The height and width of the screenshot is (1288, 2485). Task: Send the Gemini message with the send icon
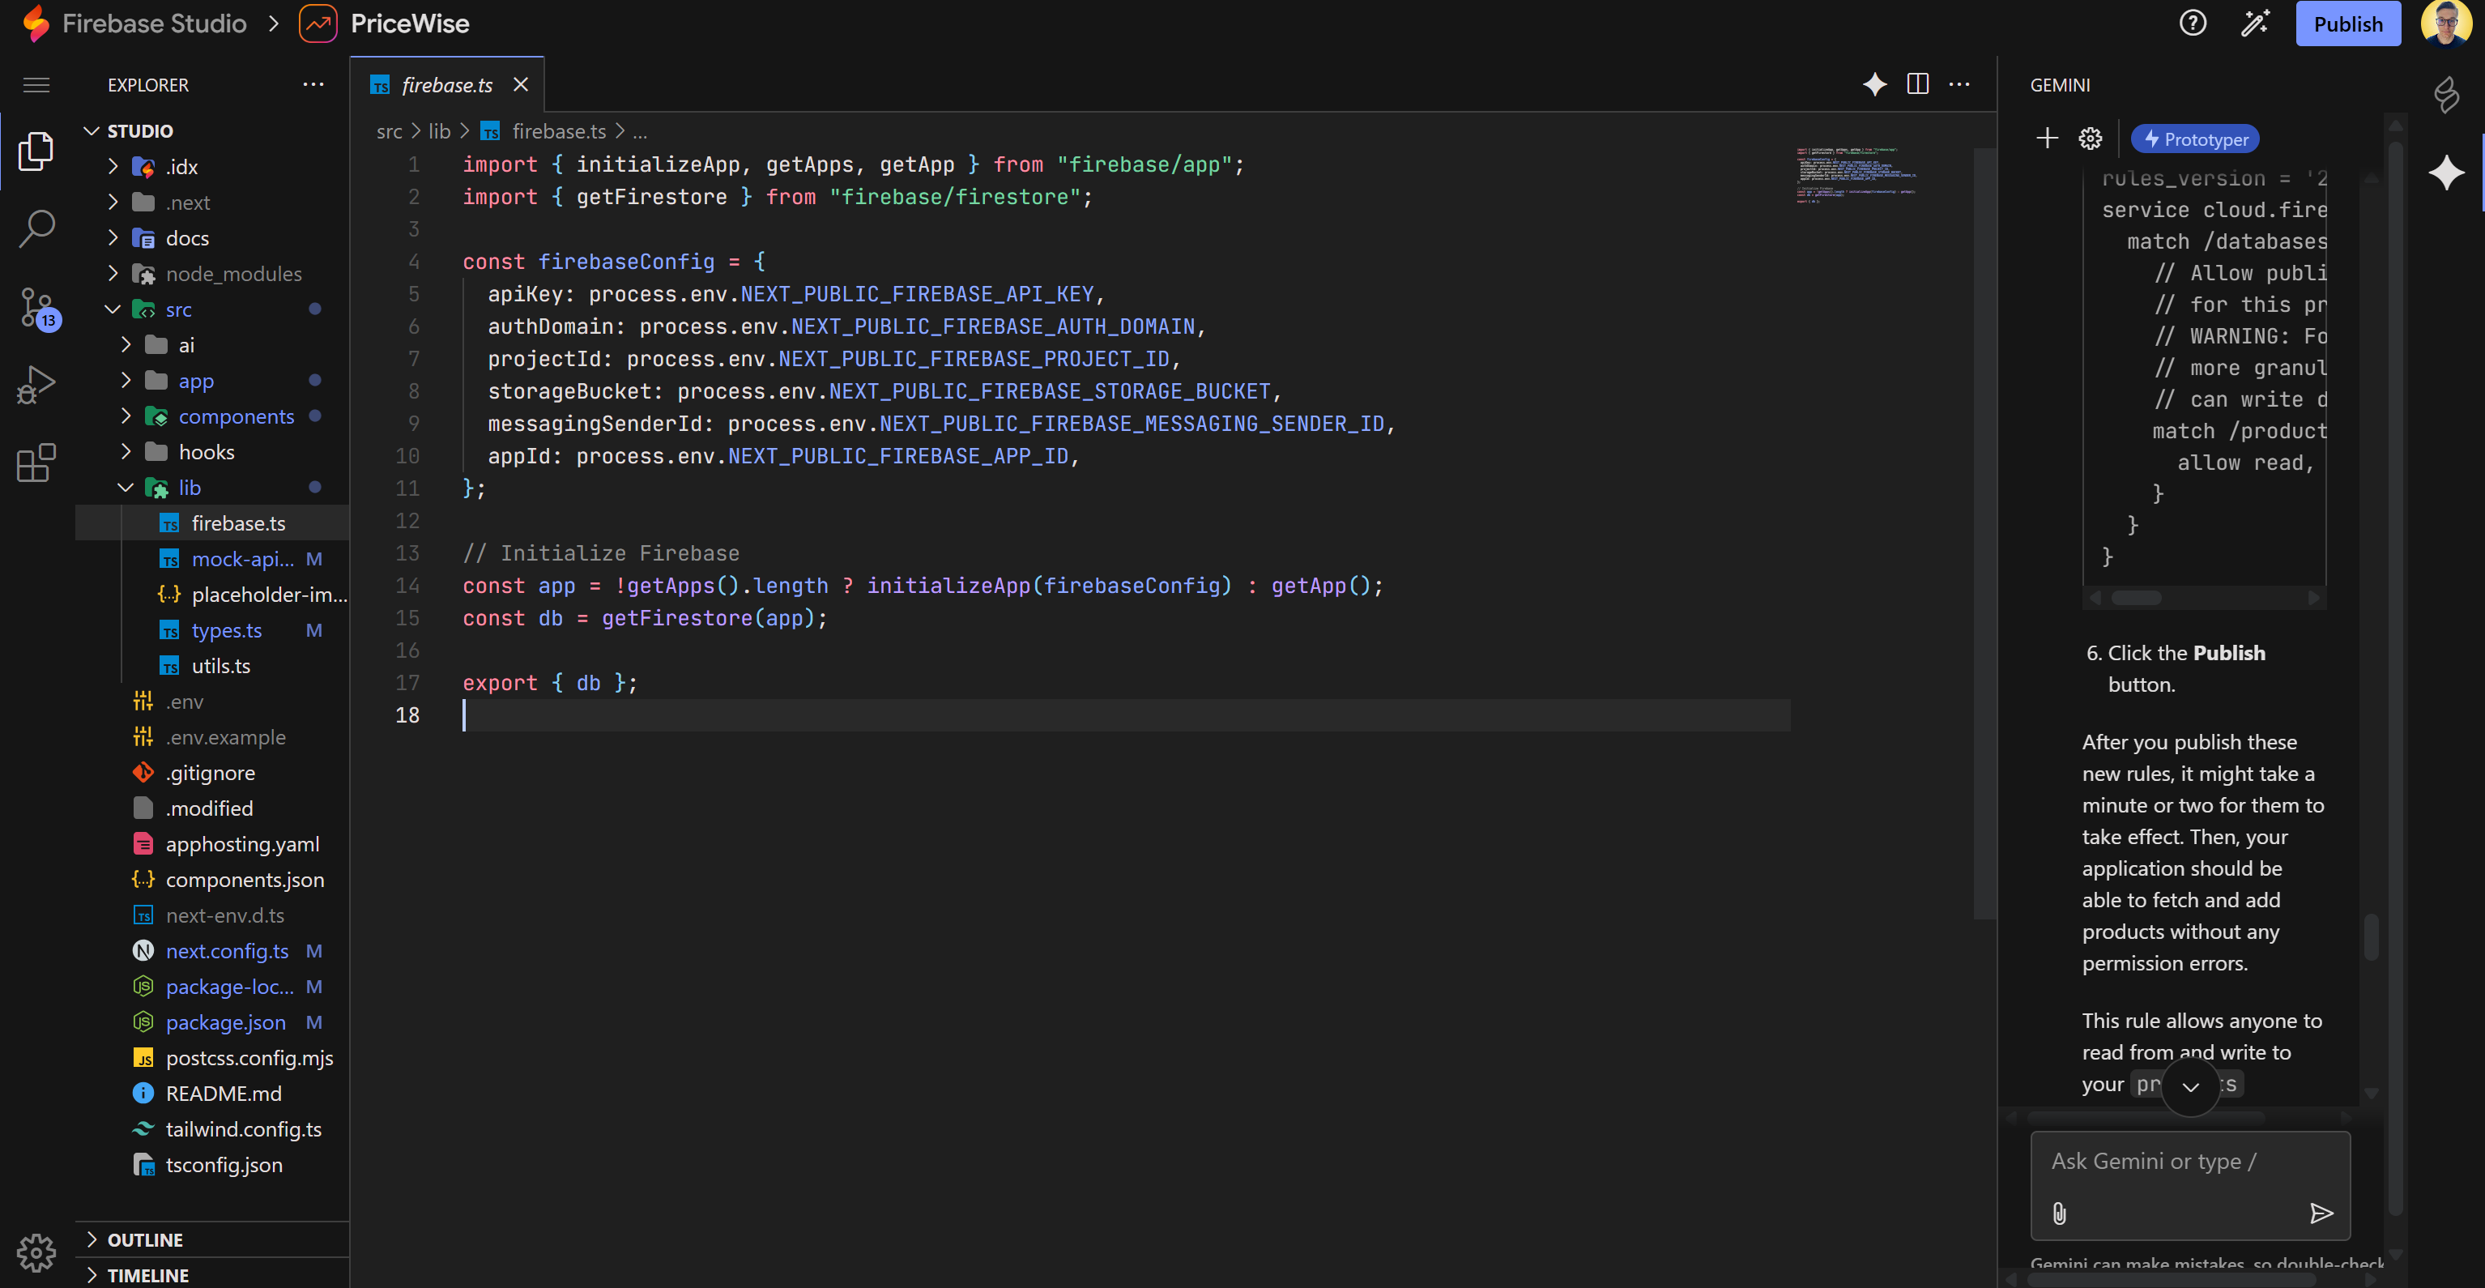click(x=2322, y=1213)
